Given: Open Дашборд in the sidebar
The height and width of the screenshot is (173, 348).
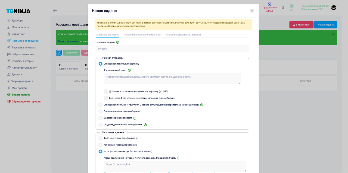Looking at the screenshot, I should pos(17,21).
